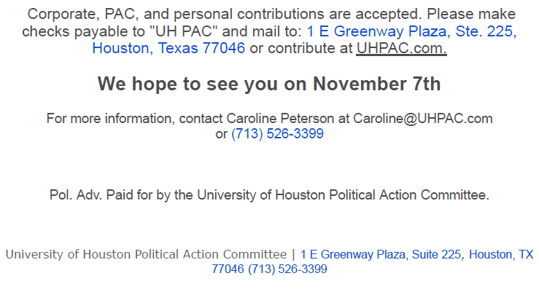Call the (713) 526-3399 link under contact info
Image resolution: width=539 pixels, height=292 pixels.
pos(277,134)
